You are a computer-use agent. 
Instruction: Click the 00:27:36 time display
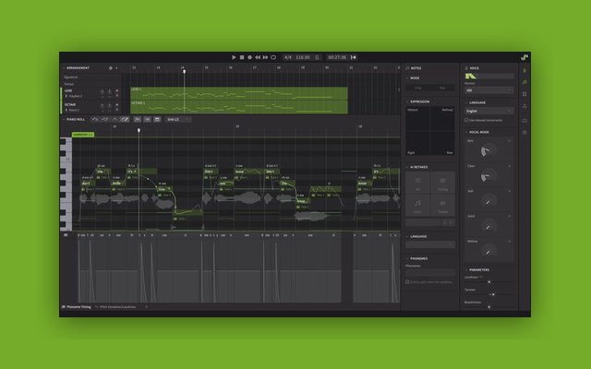[337, 57]
